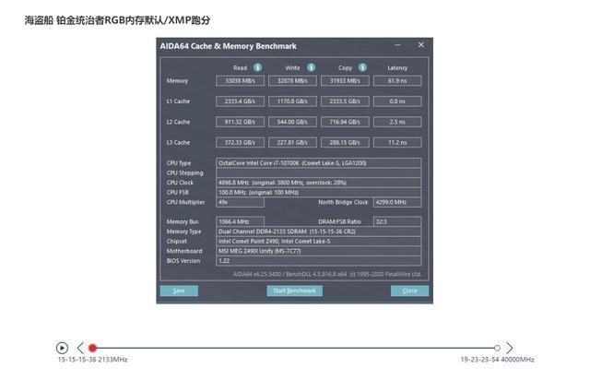Viewport: 590px width, 380px height.
Task: Click the 15-15-15-36 2133MHz label
Action: (x=92, y=360)
